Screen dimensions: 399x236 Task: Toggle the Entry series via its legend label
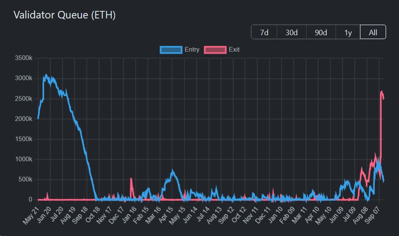coord(192,50)
